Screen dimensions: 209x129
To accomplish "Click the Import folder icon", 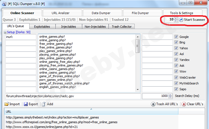I will pos(7,104).
